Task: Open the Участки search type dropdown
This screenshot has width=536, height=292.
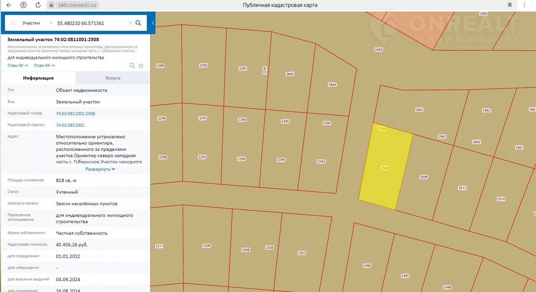Action: (38, 23)
